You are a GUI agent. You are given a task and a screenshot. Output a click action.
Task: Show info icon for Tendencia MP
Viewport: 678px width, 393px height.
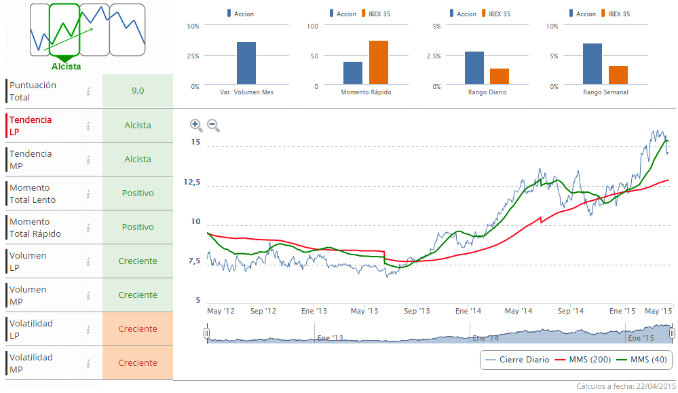[x=88, y=160]
